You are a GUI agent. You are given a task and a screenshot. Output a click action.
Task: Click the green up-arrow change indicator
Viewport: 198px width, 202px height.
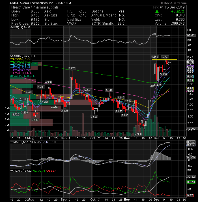coord(157,11)
